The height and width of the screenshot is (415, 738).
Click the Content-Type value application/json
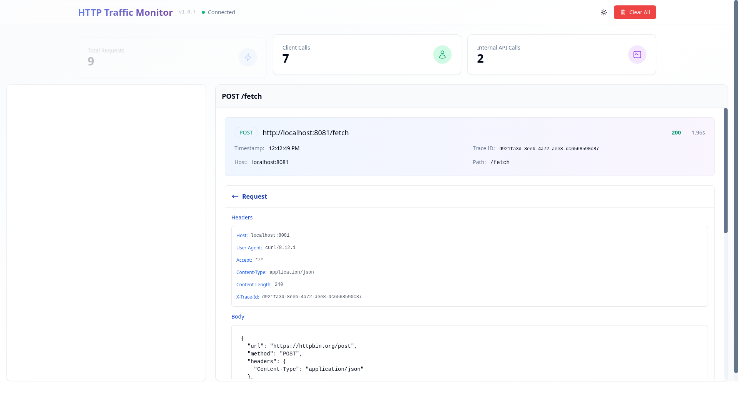click(291, 272)
